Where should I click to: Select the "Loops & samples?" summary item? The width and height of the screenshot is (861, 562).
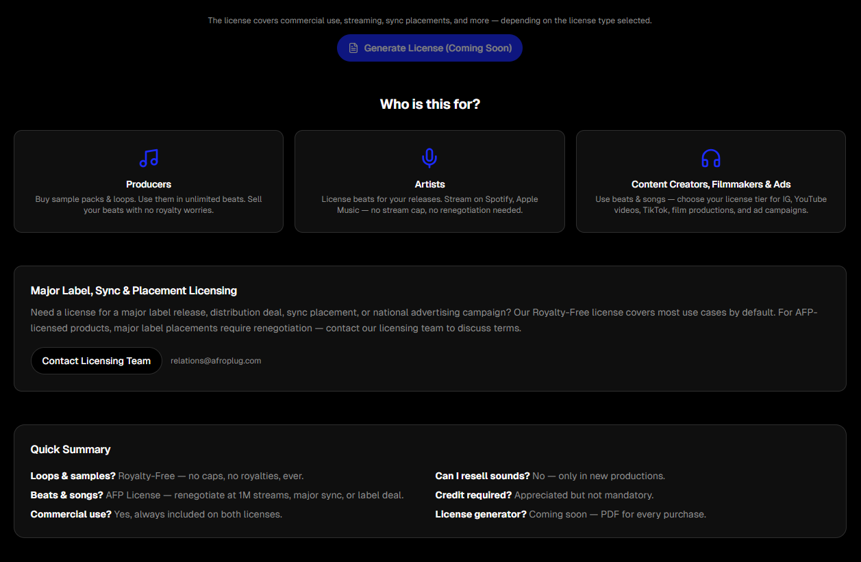[x=167, y=476]
